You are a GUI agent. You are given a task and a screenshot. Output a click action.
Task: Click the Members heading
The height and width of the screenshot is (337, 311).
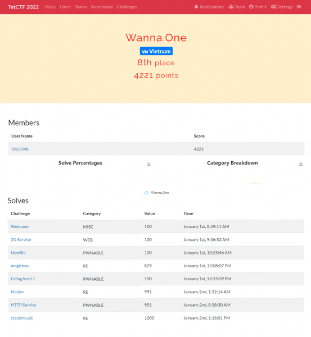pyautogui.click(x=24, y=122)
